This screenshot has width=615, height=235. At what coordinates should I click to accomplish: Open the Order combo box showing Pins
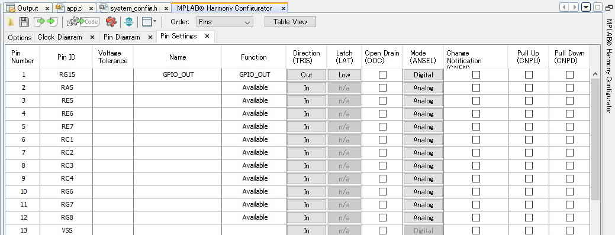[225, 22]
